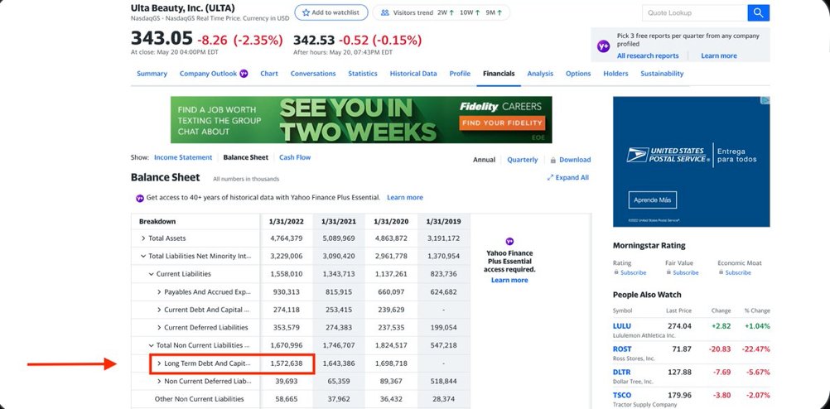
Task: Click Other Non Current Liabilities row label
Action: [199, 399]
